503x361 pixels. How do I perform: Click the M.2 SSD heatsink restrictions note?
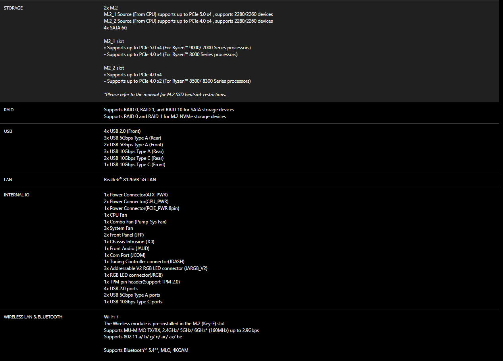165,95
